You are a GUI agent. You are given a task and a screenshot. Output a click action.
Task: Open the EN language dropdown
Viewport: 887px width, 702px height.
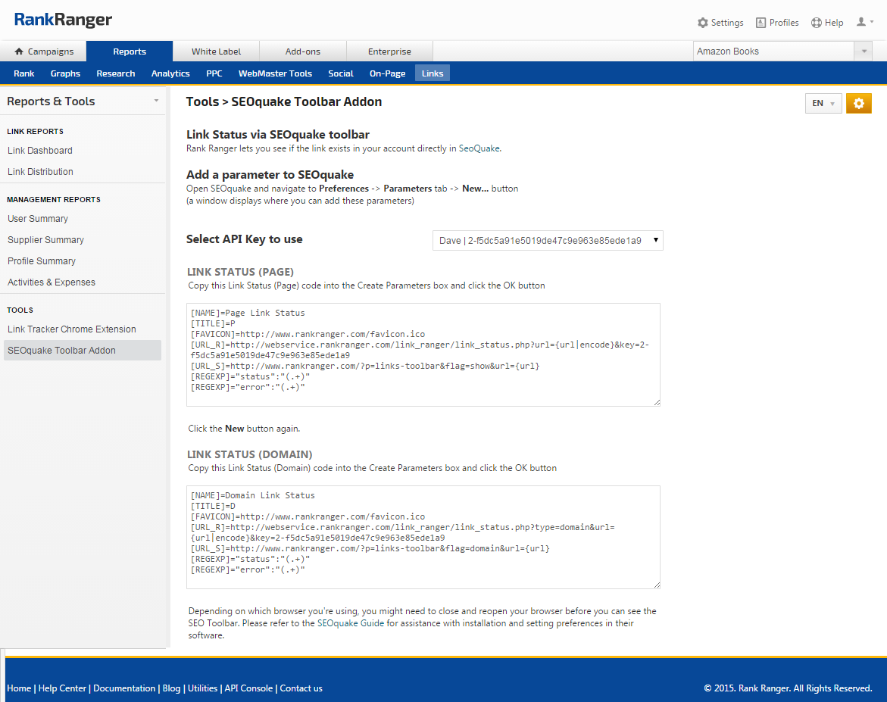point(823,103)
